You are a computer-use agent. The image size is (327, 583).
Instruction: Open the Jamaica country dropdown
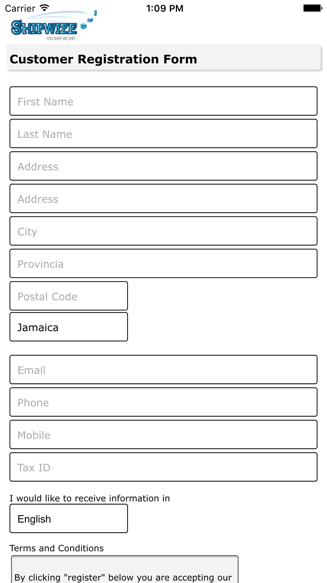69,327
